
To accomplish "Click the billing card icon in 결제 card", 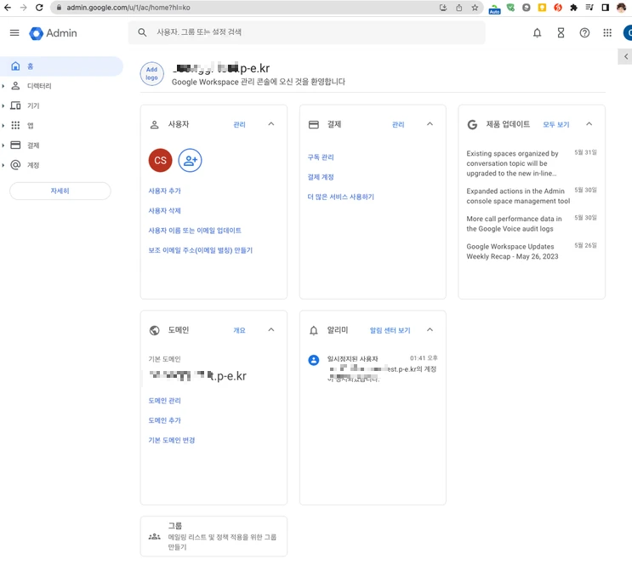I will (313, 124).
